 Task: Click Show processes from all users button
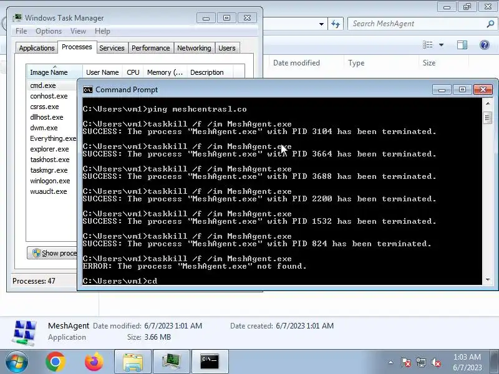point(52,253)
